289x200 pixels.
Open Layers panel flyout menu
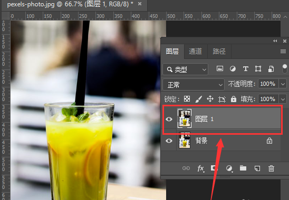pyautogui.click(x=283, y=52)
